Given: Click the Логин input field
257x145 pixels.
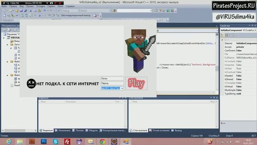Looking at the screenshot, I should coord(112,79).
